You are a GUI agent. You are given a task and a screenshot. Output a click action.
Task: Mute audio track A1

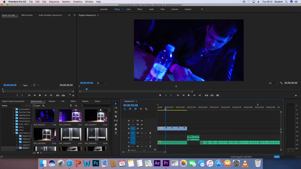(142, 133)
